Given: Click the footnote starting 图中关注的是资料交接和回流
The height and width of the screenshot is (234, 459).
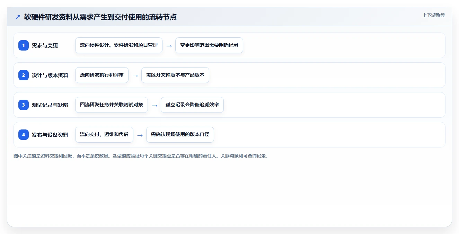Looking at the screenshot, I should pyautogui.click(x=141, y=156).
